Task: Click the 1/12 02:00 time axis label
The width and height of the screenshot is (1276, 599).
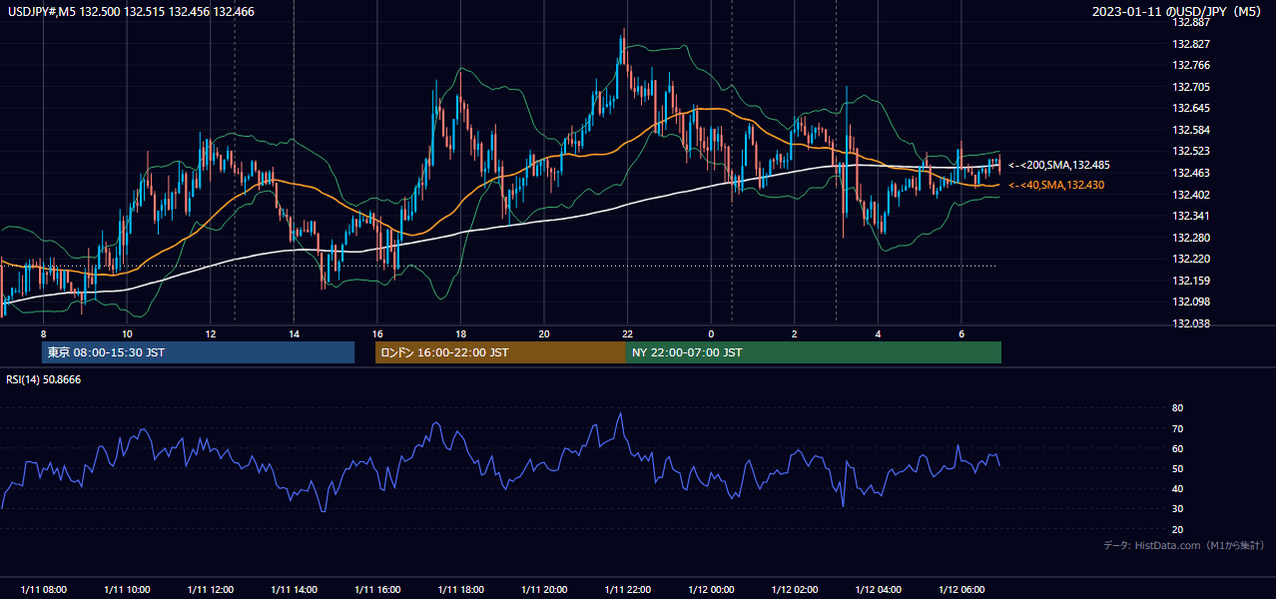Action: 795,590
